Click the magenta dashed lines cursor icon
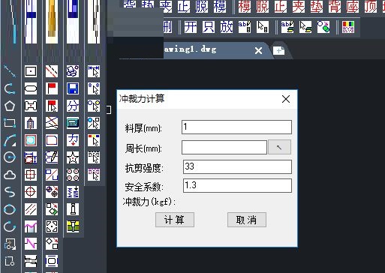Image resolution: width=385 pixels, height=273 pixels. click(x=94, y=175)
